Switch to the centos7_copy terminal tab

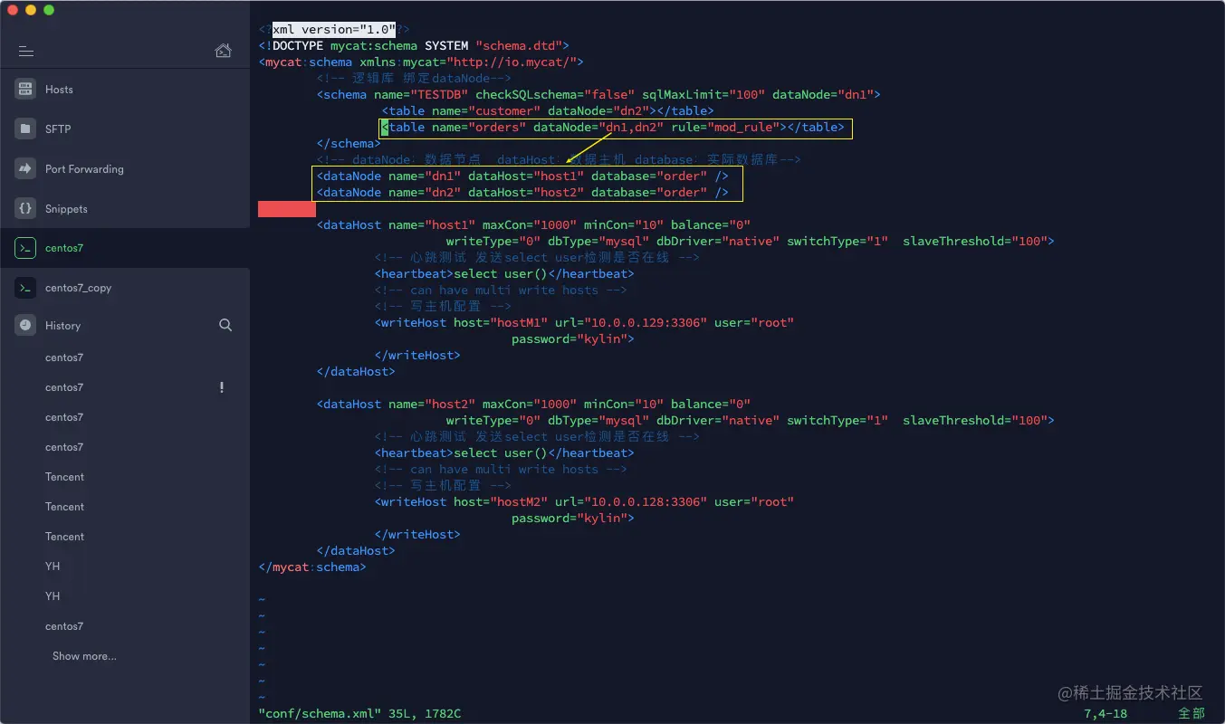point(125,288)
